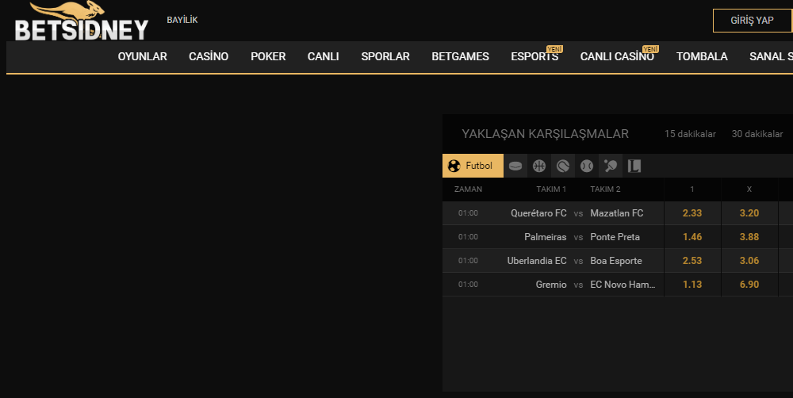Pick Palmeiras home odds 1.46

(x=692, y=237)
